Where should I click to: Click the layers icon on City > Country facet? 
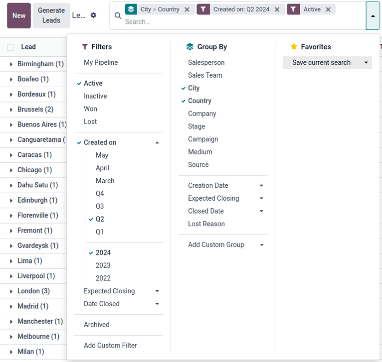131,9
